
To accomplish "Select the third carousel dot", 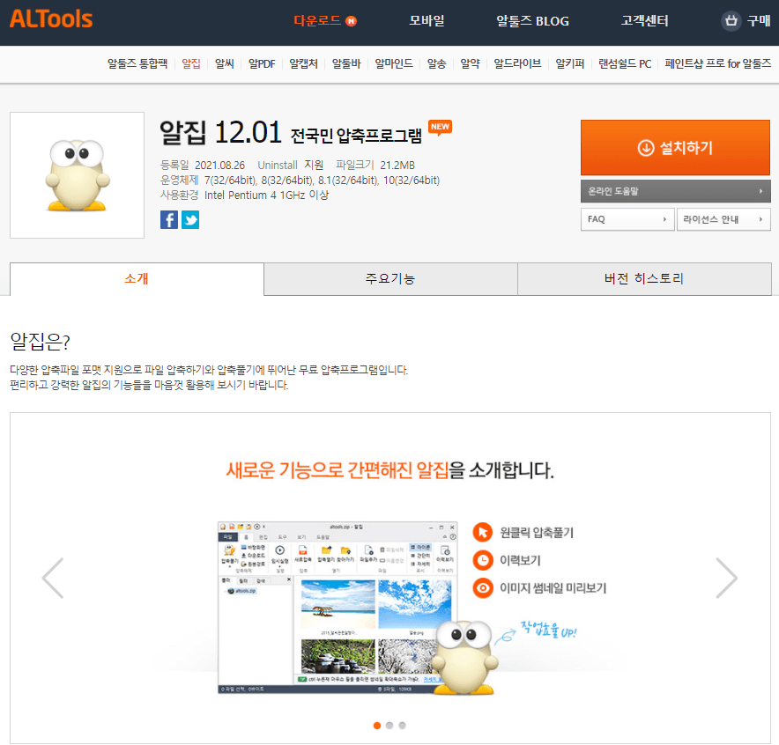I will (x=403, y=726).
